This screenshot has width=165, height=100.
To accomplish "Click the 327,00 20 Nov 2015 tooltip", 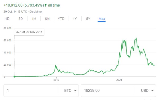I will [29, 32].
